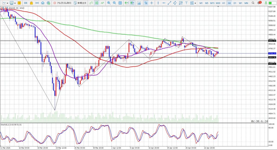Screen dimensions: 277x150
Task: Click the IDE MetaEditor button
Action: point(26,3)
